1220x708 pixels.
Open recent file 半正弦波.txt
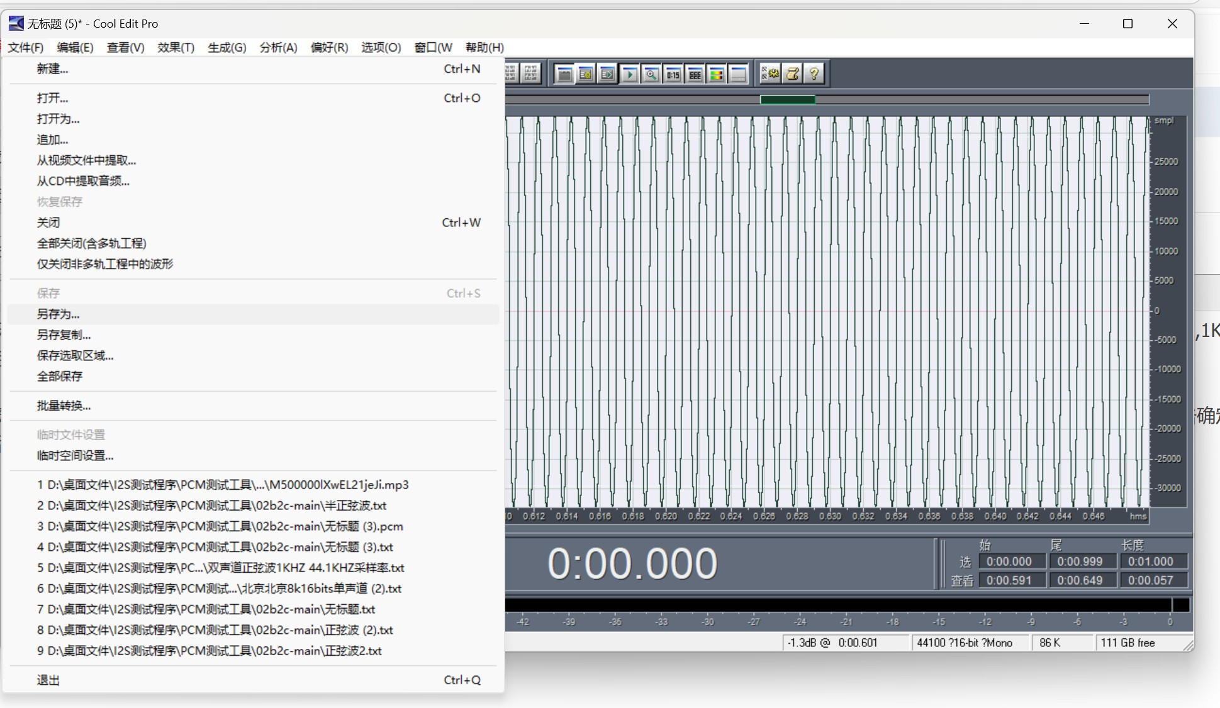click(253, 506)
